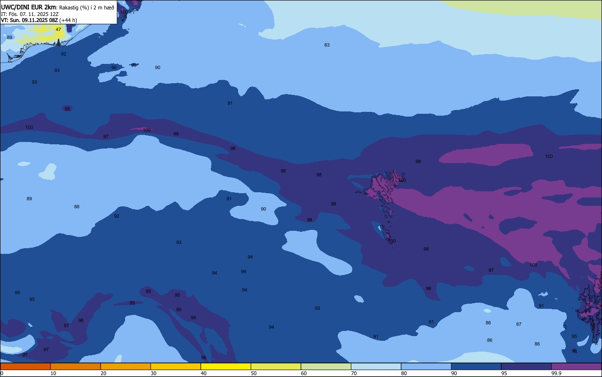
Task: Click the humidity value 83 on the map
Action: (327, 45)
